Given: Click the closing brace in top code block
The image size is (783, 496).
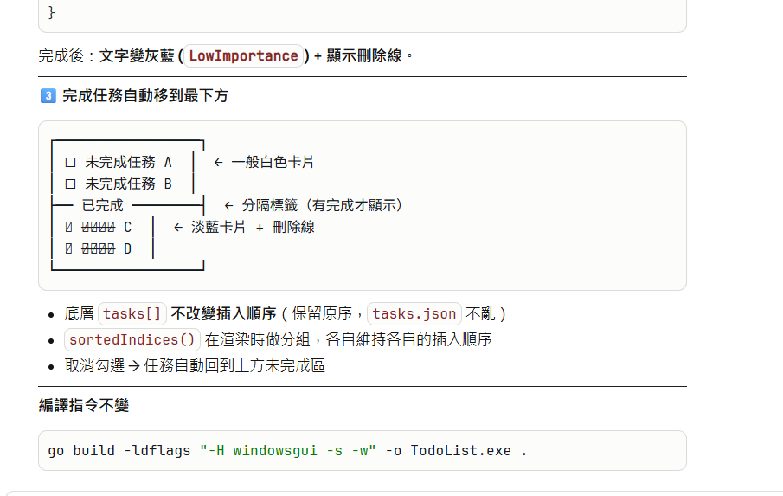Looking at the screenshot, I should [52, 12].
